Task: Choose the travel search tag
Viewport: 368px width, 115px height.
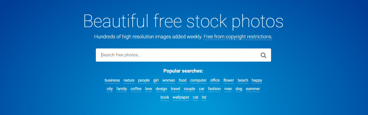Action: (x=176, y=89)
